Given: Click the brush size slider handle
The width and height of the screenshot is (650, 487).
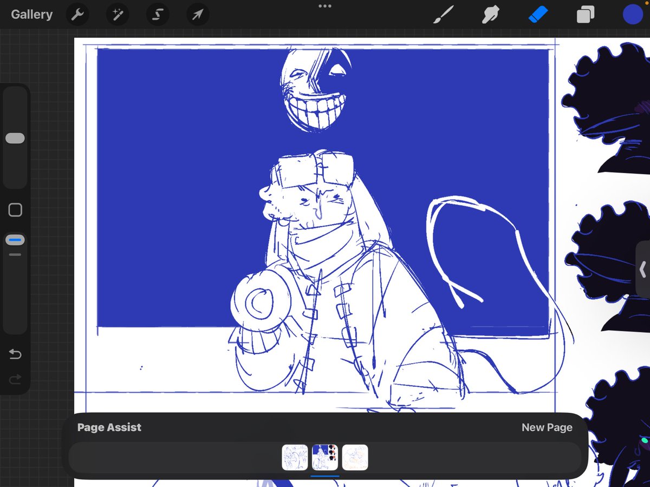Looking at the screenshot, I should [15, 139].
